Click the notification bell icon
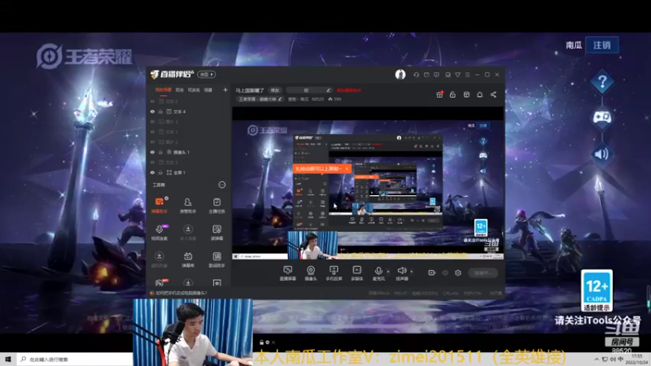Image resolution: width=651 pixels, height=366 pixels. (x=479, y=94)
